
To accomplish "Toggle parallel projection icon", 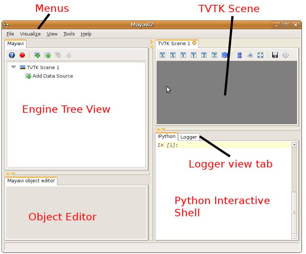I will [x=240, y=55].
